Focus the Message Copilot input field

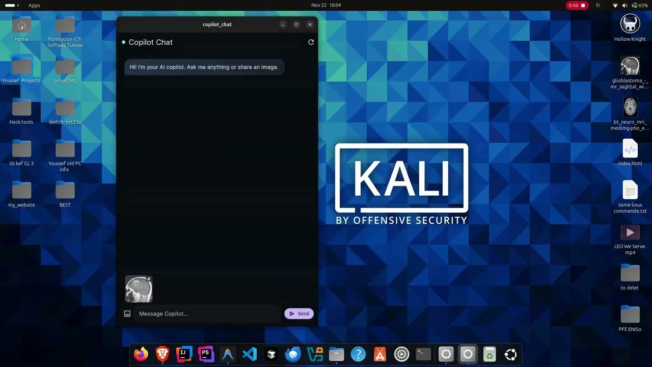[x=208, y=313]
